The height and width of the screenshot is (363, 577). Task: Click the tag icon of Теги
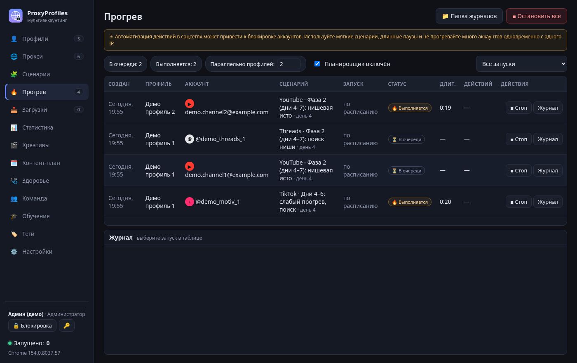point(14,234)
